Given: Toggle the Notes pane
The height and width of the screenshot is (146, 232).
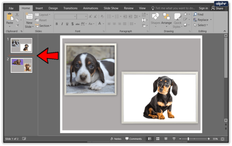Looking at the screenshot, I should coord(116,139).
